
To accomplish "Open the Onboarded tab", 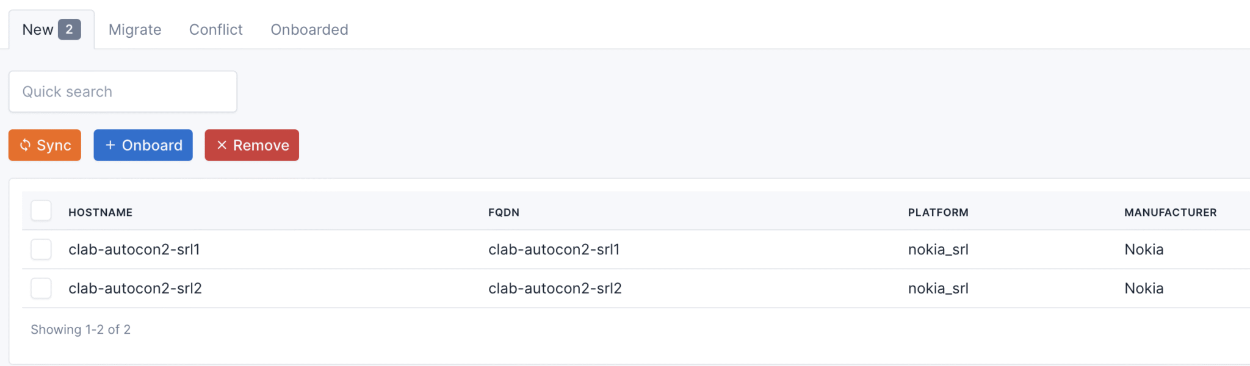I will (309, 29).
